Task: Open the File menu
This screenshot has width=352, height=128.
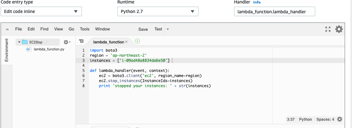Action: (18, 29)
